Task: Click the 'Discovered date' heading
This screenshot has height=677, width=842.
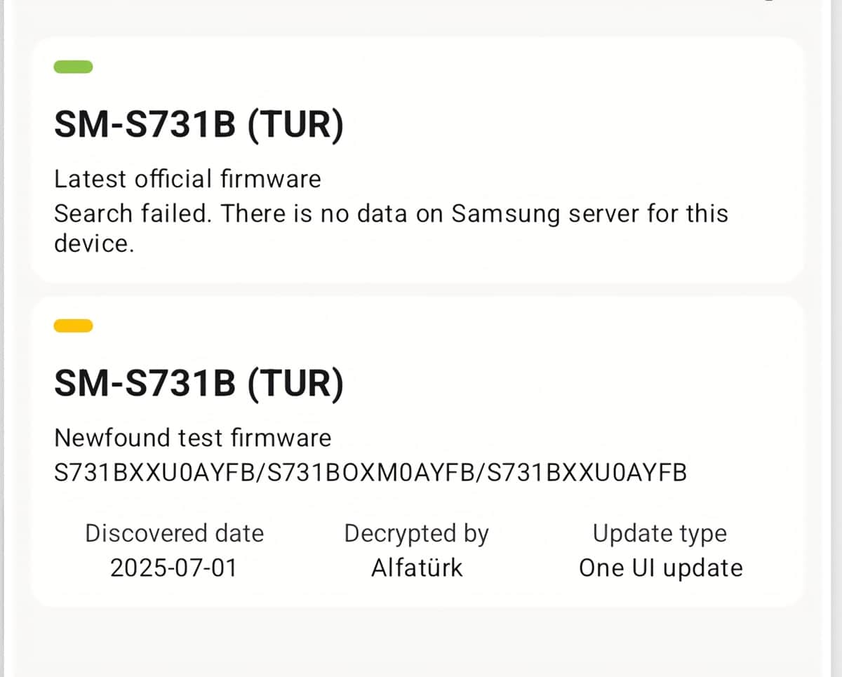Action: coord(174,533)
